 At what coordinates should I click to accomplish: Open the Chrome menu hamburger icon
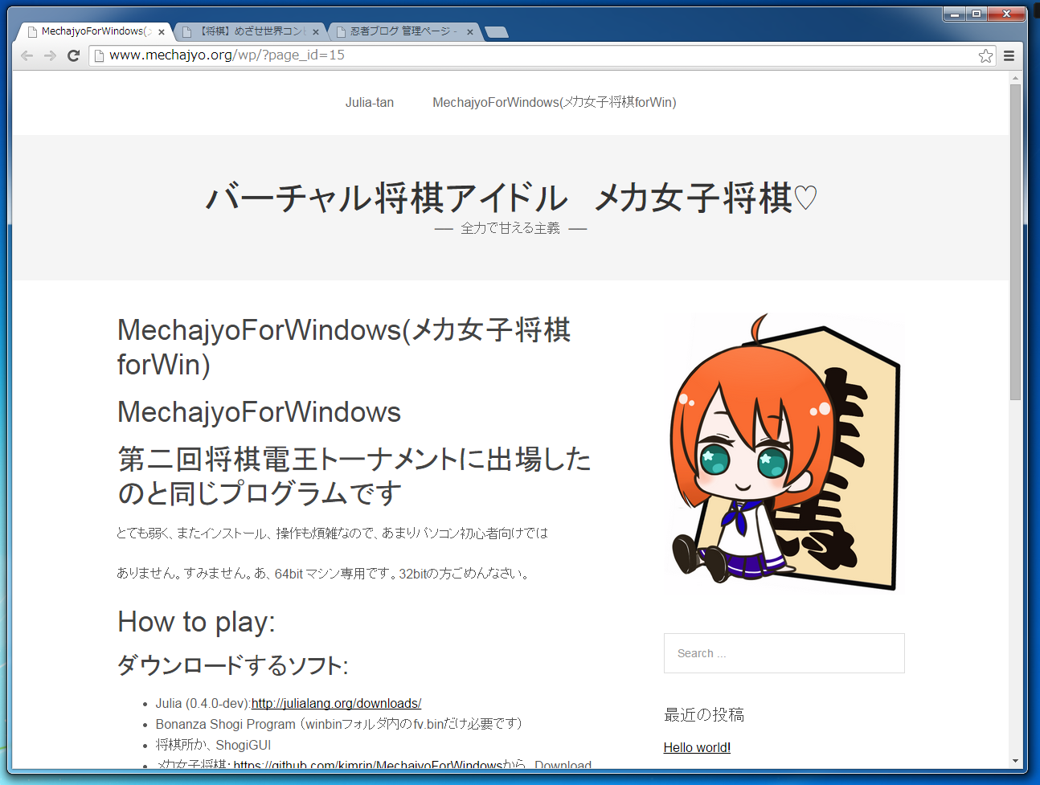click(1009, 55)
